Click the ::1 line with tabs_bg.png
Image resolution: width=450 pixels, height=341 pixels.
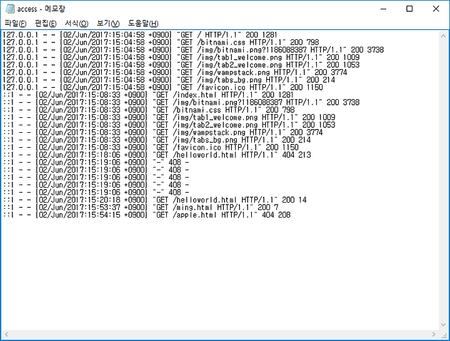pyautogui.click(x=157, y=140)
